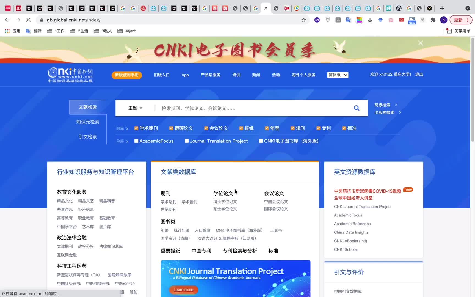Expand the 单库 arrow

[127, 141]
